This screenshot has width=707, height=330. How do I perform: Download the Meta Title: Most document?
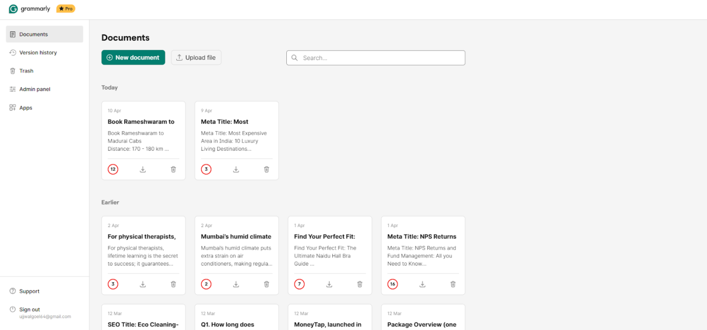pyautogui.click(x=236, y=170)
